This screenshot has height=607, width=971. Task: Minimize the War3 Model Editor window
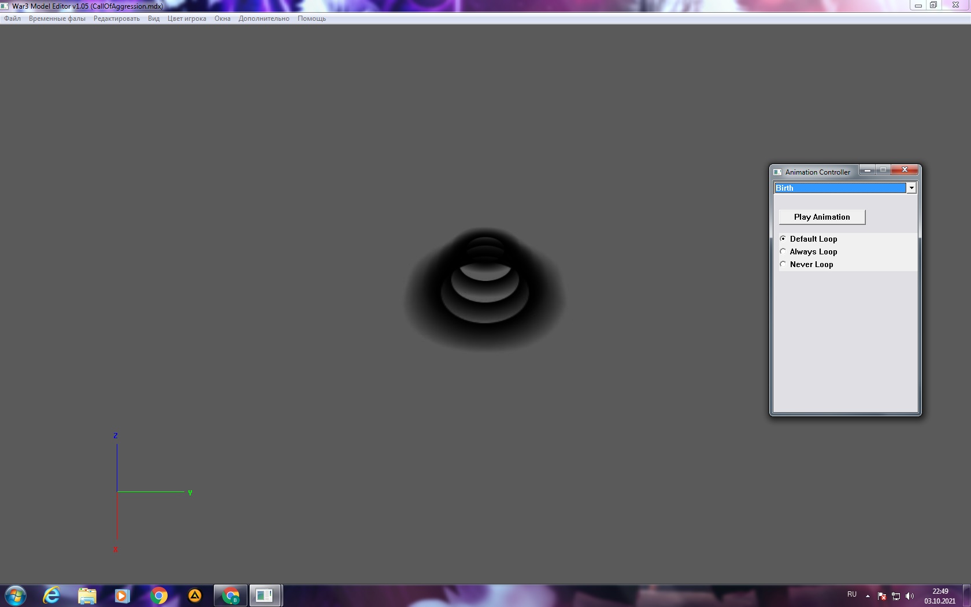pos(918,5)
